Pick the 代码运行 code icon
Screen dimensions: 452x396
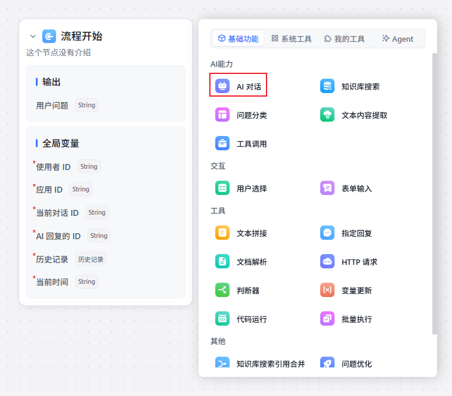click(222, 318)
